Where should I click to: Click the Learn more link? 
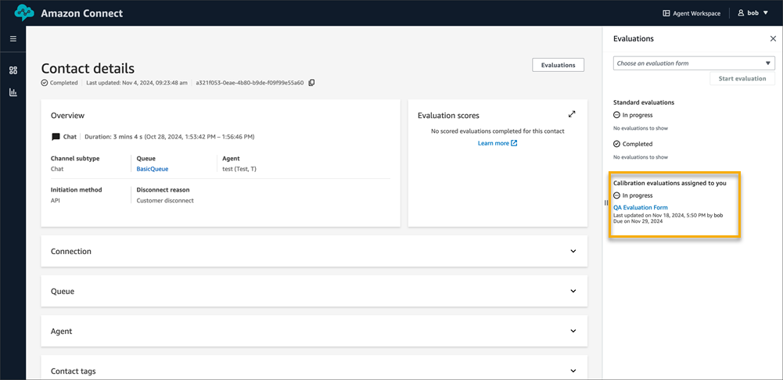tap(497, 143)
